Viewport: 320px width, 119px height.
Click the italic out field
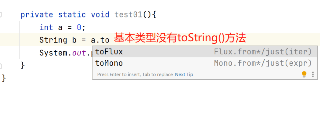[x=79, y=53]
